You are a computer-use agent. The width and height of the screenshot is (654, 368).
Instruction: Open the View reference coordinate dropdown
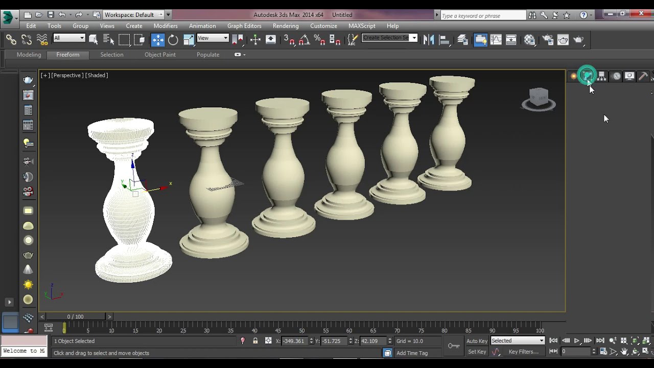coord(213,38)
